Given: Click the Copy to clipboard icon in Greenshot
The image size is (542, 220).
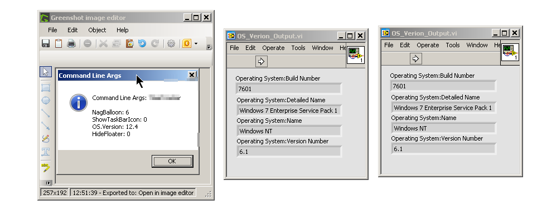Looking at the screenshot, I should pos(59,43).
